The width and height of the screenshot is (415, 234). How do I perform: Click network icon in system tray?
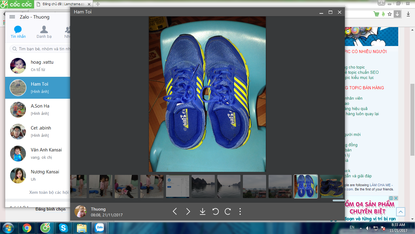pos(376,228)
